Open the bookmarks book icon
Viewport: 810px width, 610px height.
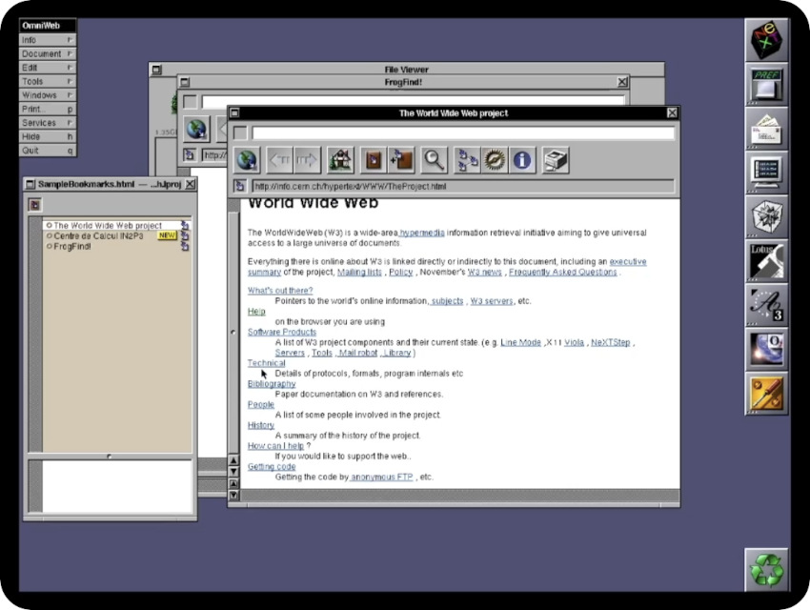pyautogui.click(x=374, y=160)
